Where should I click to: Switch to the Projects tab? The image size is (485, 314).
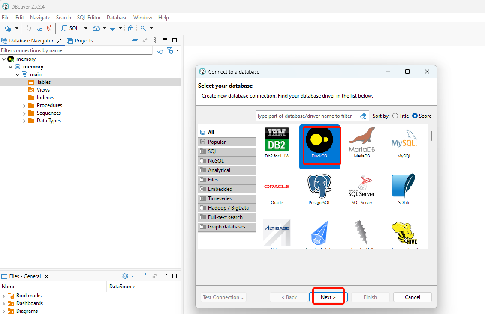(80, 41)
